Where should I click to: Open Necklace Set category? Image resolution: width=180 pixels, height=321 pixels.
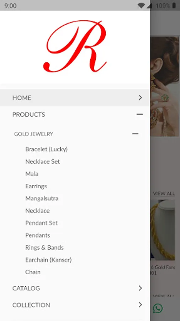42,162
